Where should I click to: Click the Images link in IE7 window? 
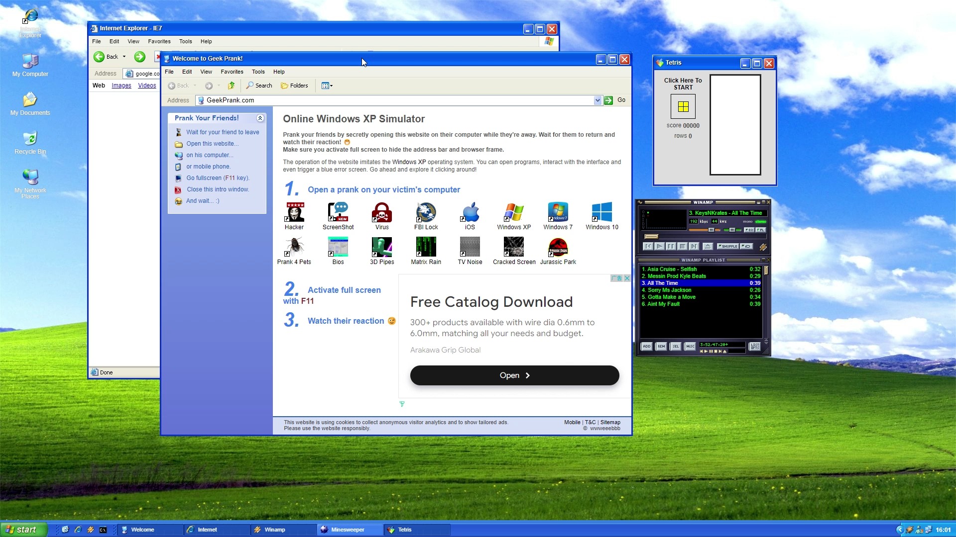point(121,86)
